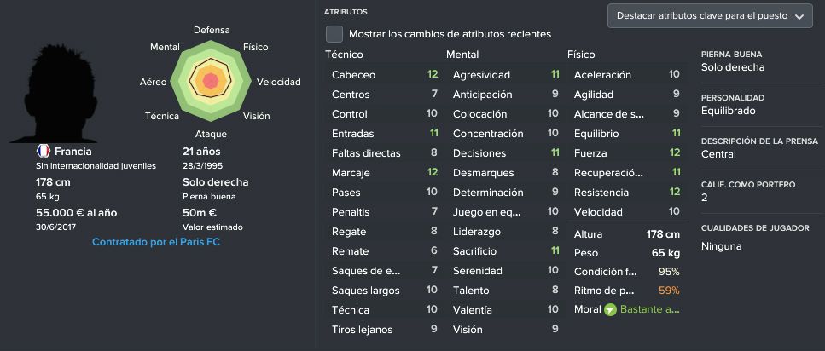Select the Agresividad mental attribute

(x=505, y=75)
